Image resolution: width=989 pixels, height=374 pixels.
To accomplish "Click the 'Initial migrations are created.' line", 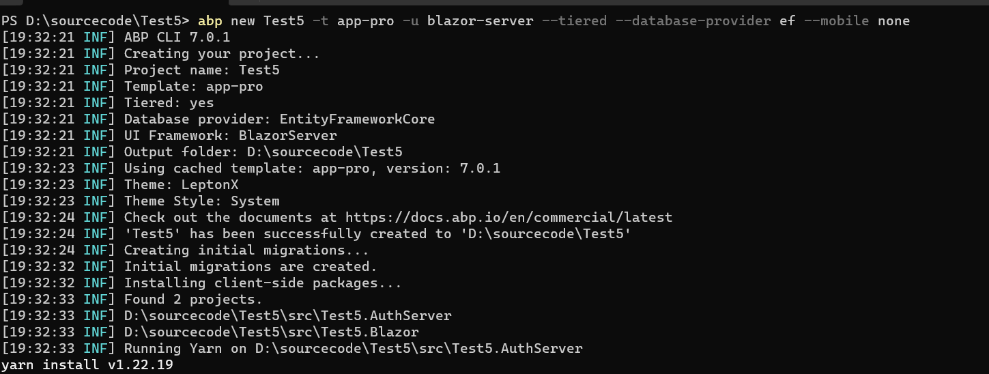I will [250, 267].
